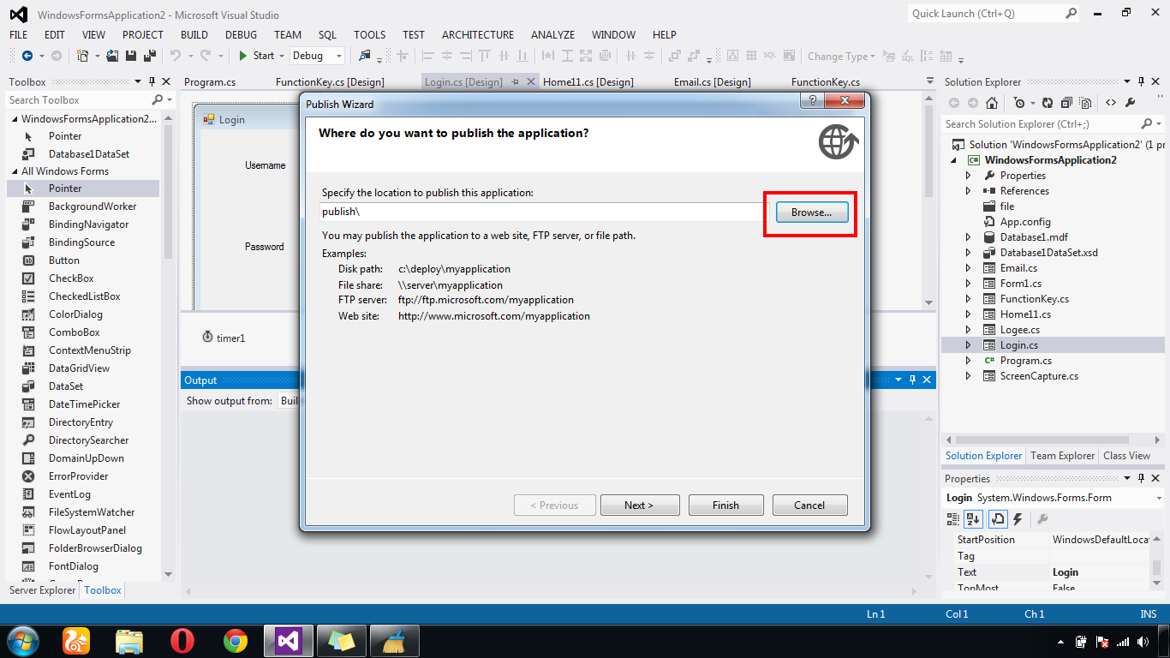Switch to the Team Explorer tab
This screenshot has width=1170, height=658.
pyautogui.click(x=1062, y=456)
